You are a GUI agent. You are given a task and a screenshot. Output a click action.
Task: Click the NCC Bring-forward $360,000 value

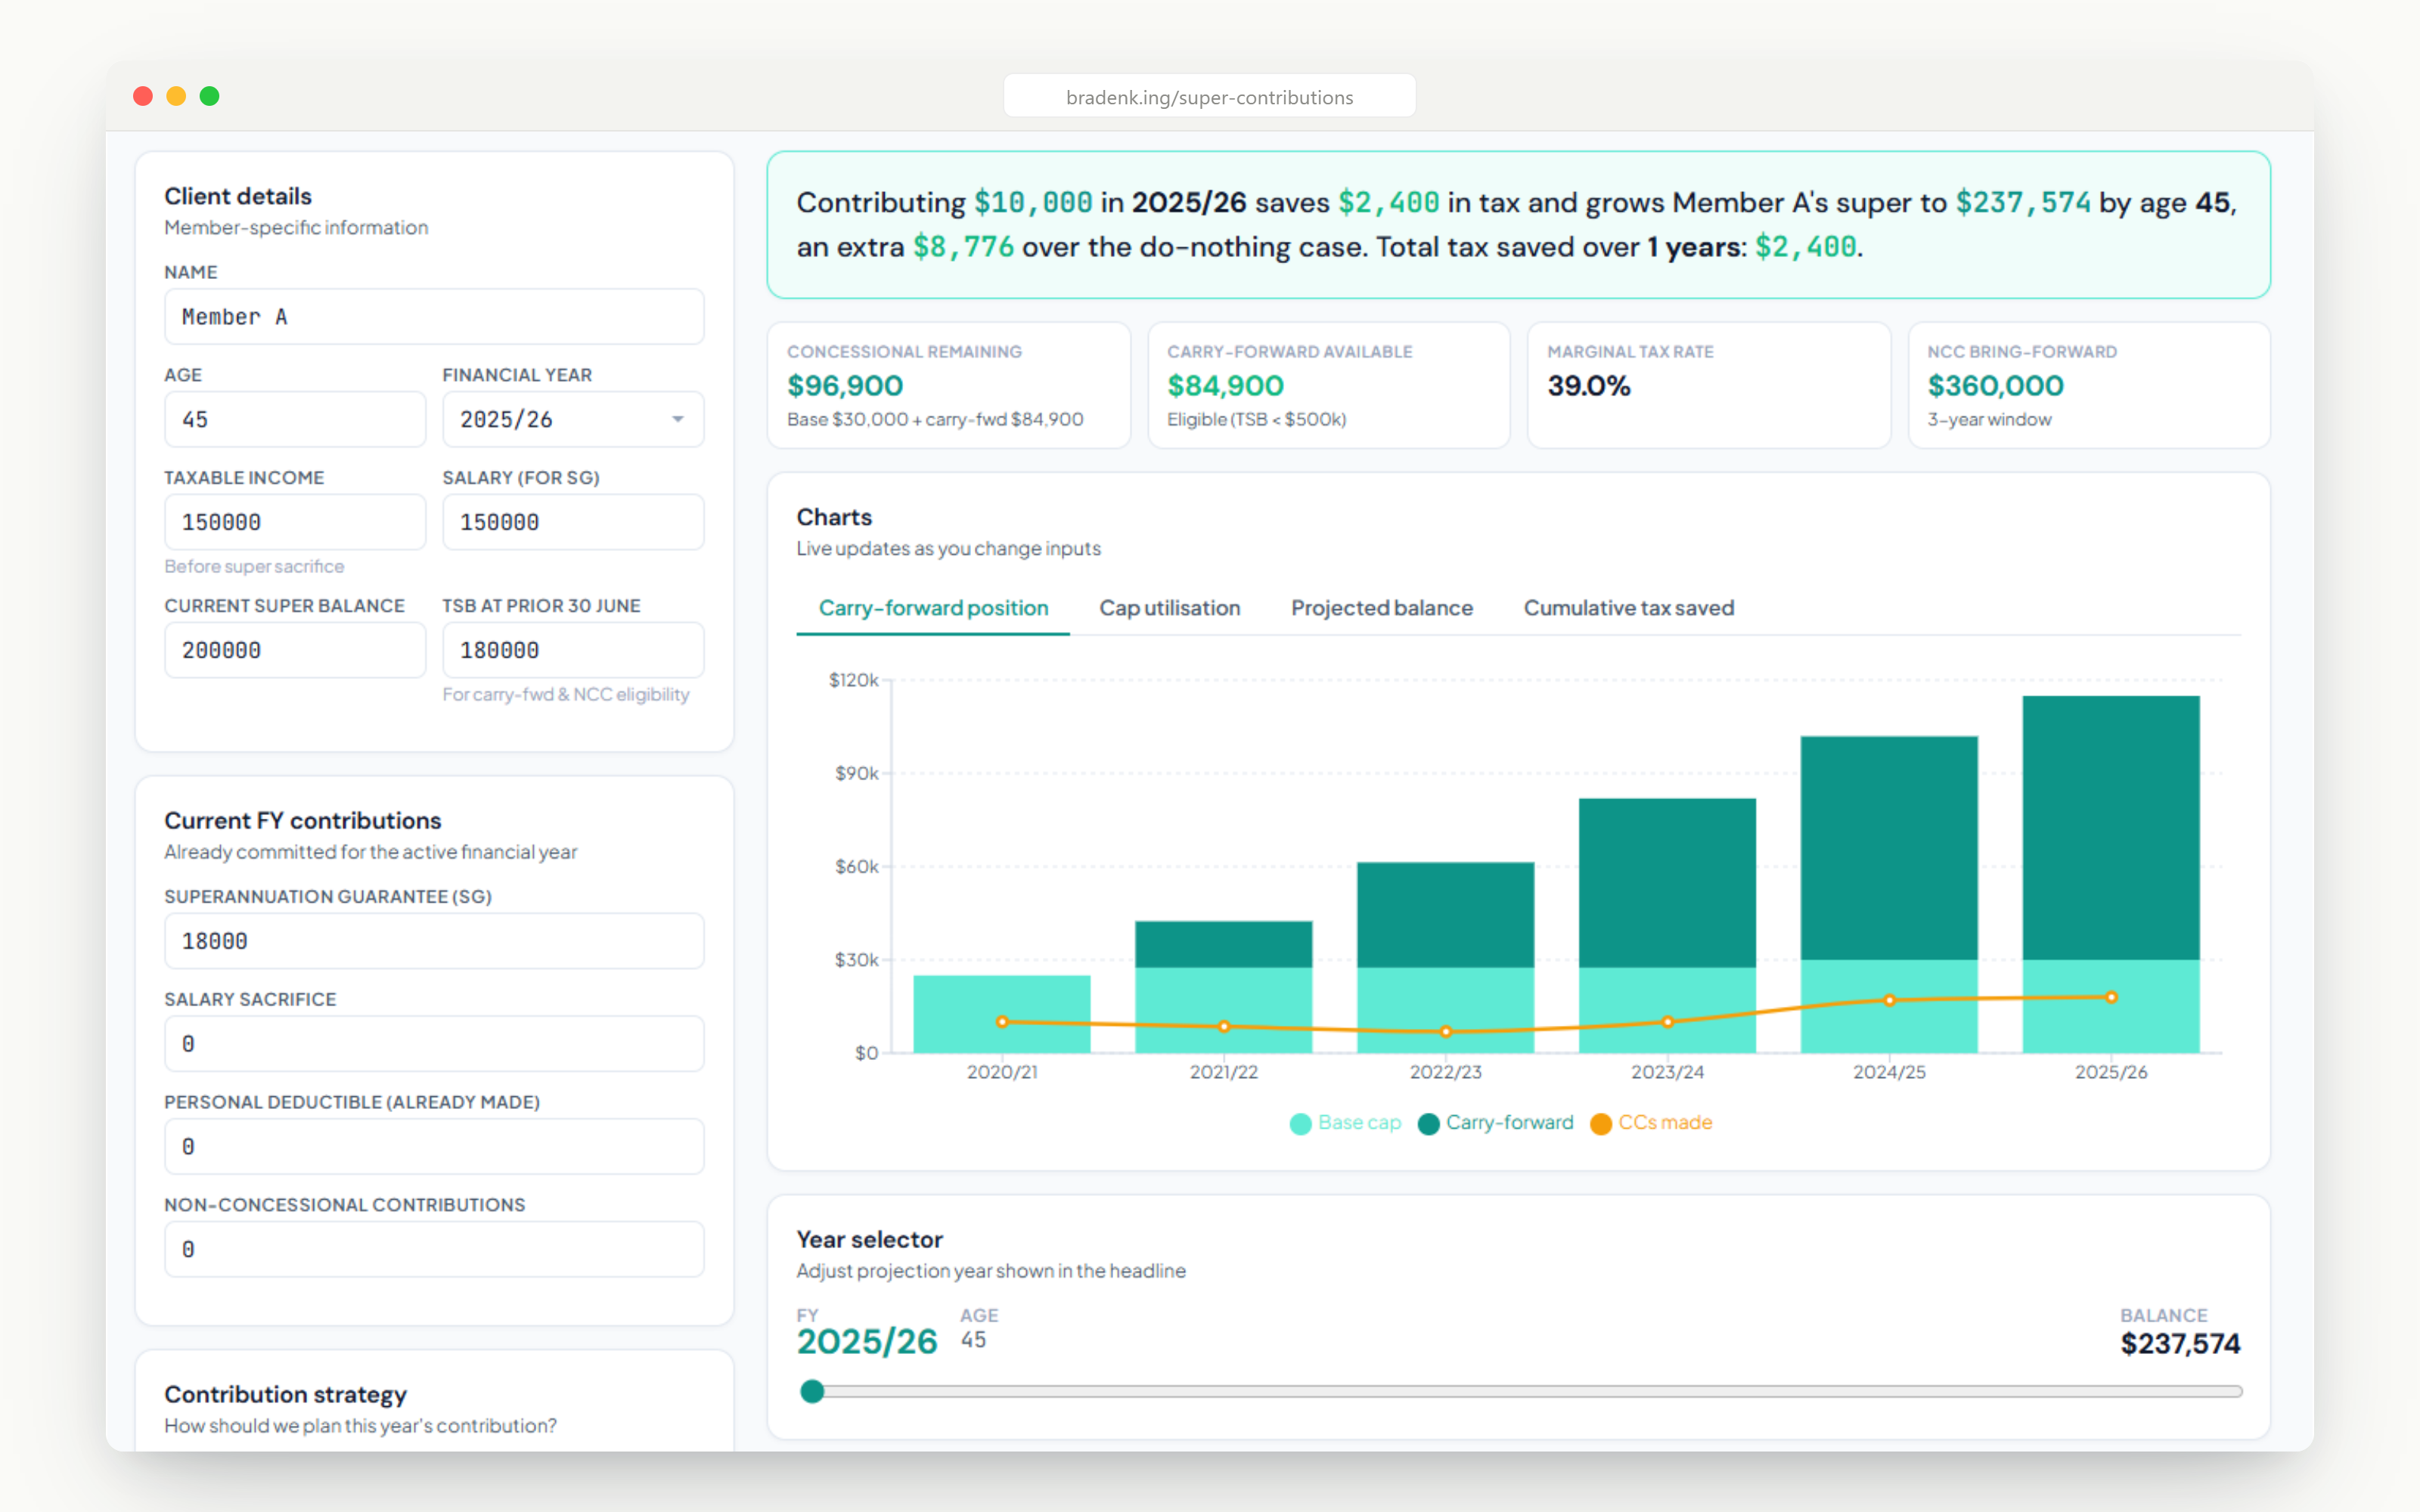click(x=1995, y=386)
